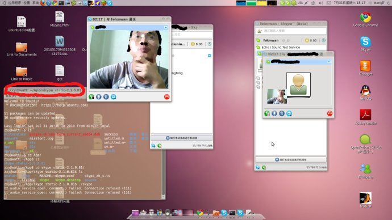Image resolution: width=392 pixels, height=220 pixels.
Task: Click add contact icon at bottom of felonwan window
Action: tap(258, 167)
